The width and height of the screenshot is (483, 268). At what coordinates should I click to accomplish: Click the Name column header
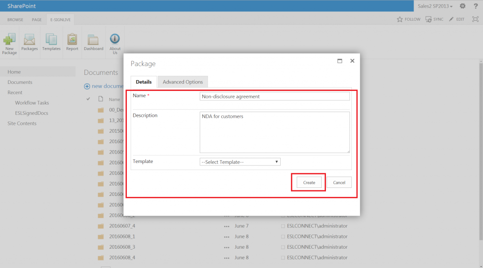click(x=114, y=99)
